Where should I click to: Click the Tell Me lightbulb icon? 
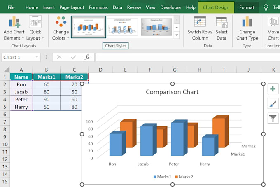[x=266, y=7]
